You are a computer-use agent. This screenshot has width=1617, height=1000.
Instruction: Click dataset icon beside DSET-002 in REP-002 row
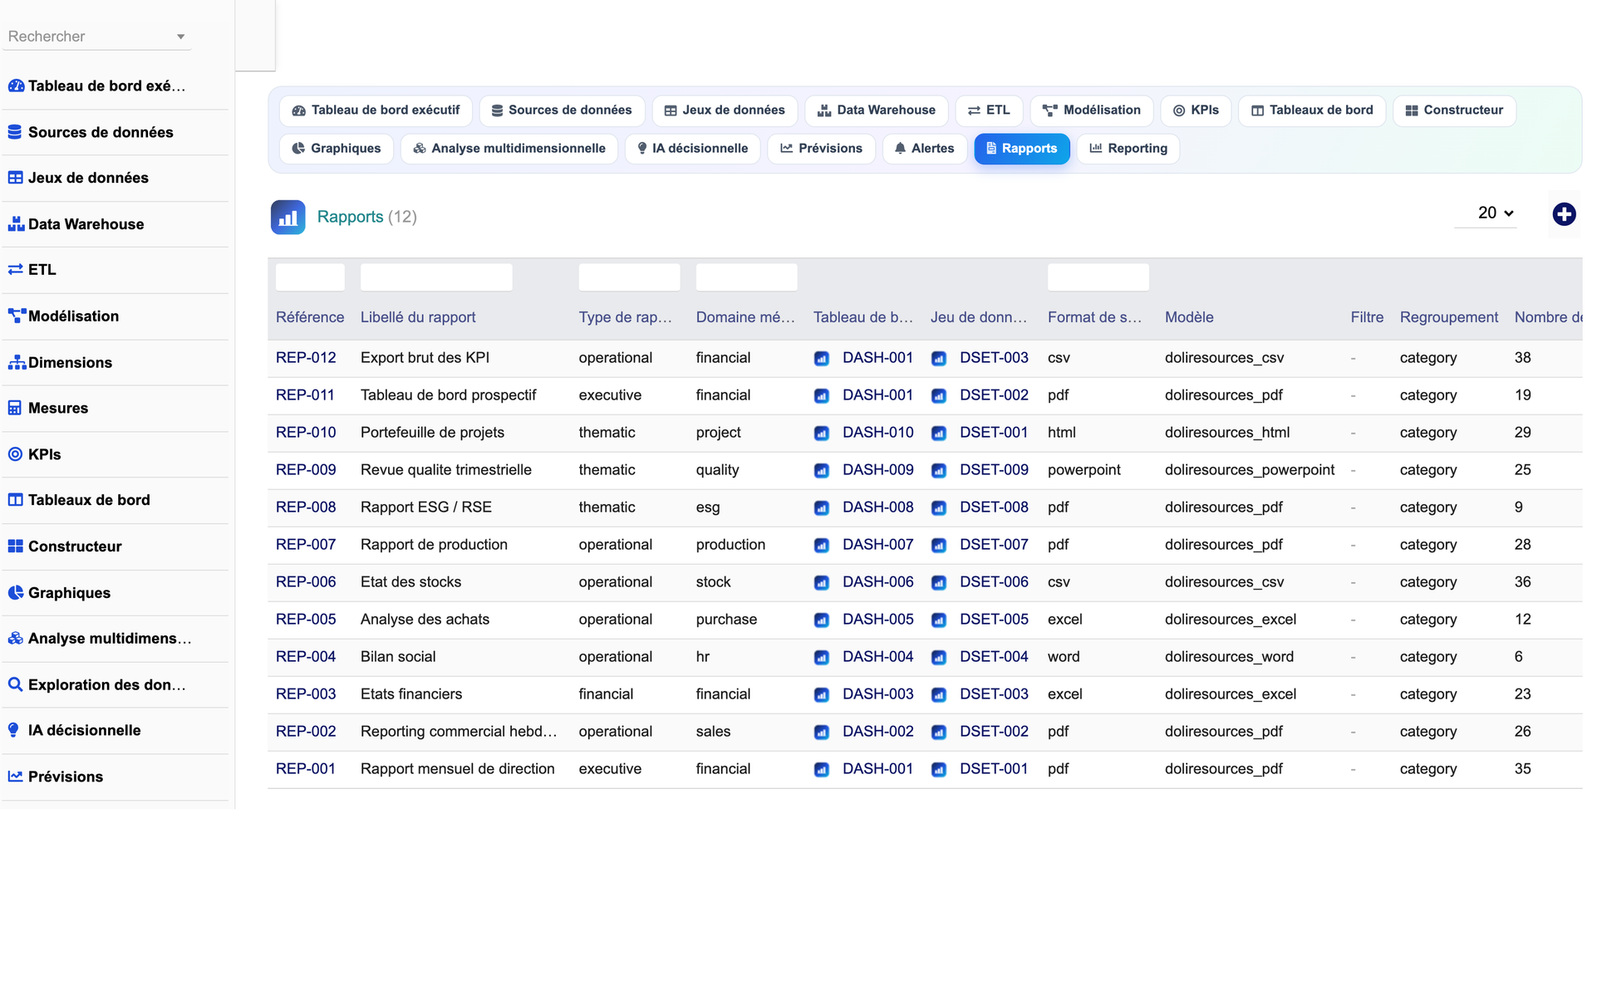tap(938, 733)
